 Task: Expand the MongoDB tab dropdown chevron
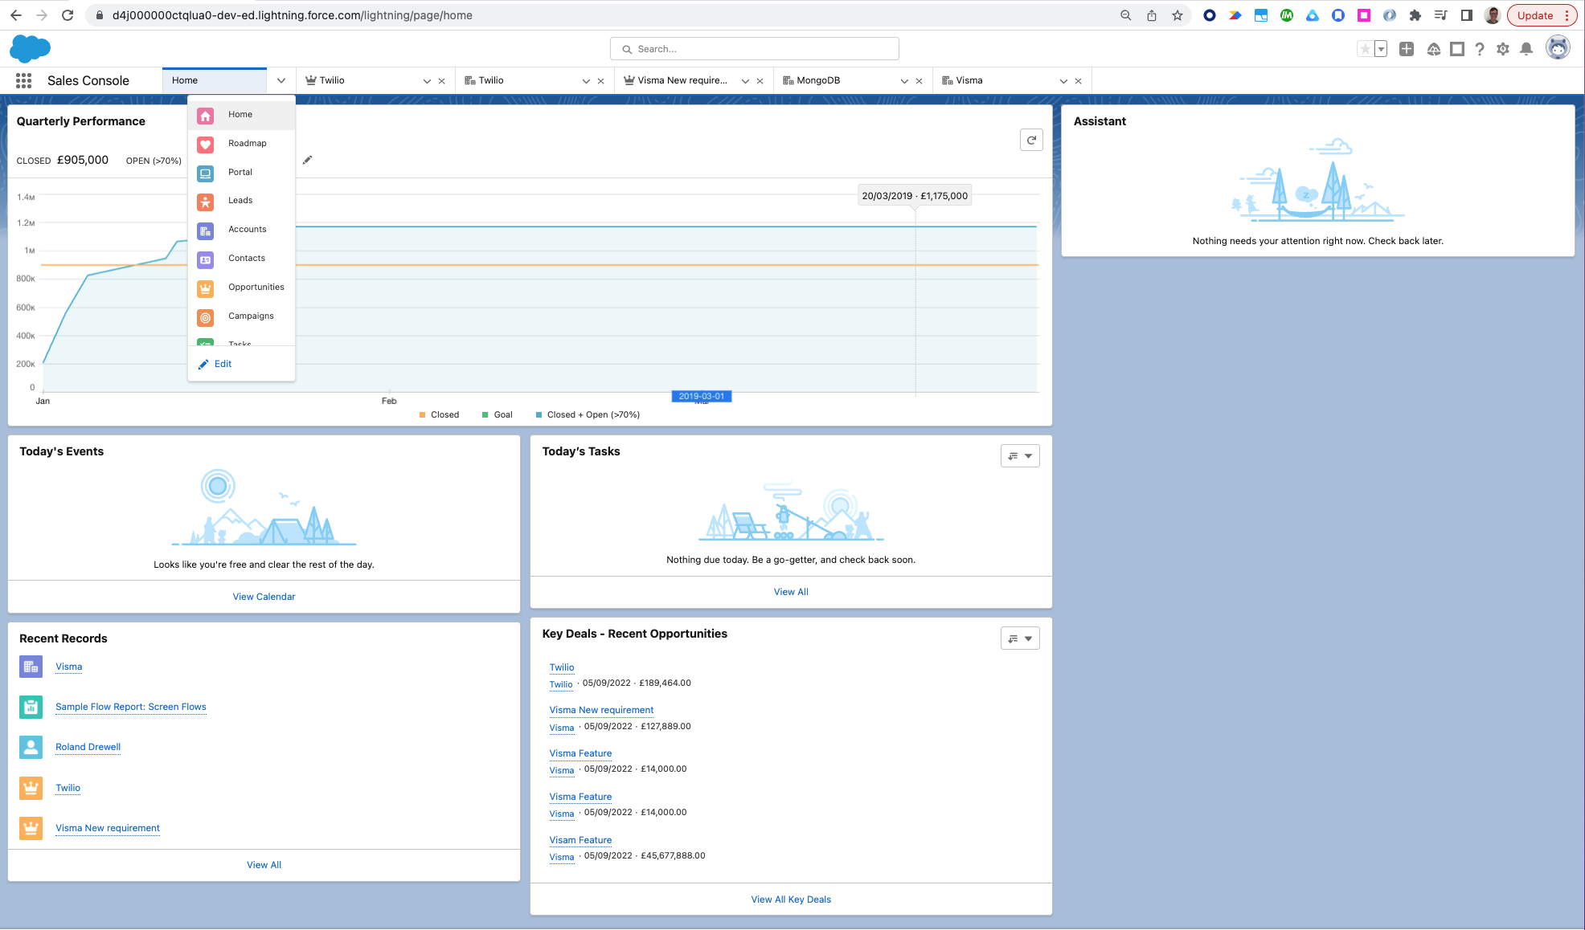pyautogui.click(x=904, y=81)
